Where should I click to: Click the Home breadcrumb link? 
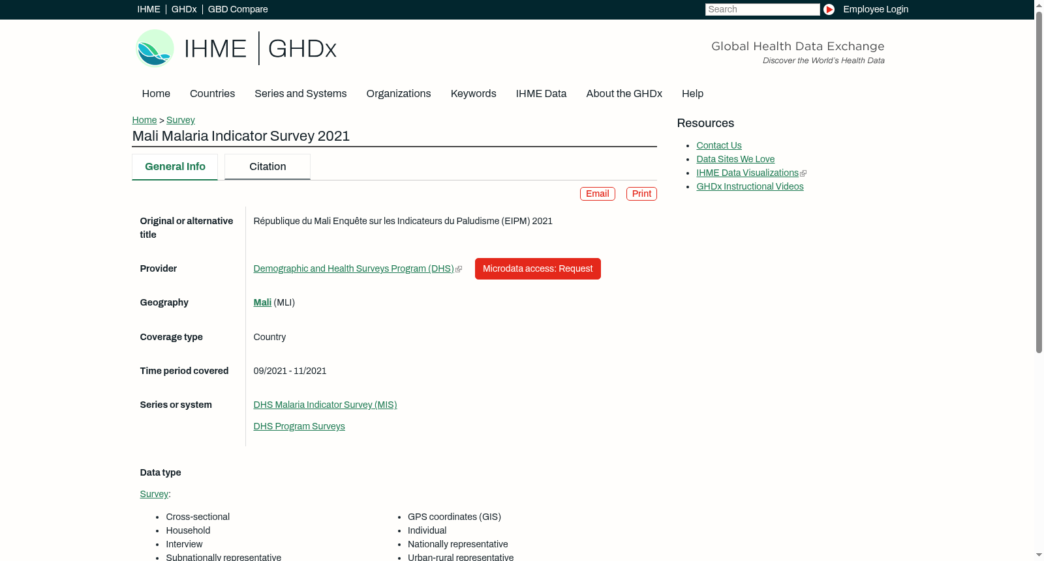click(144, 120)
